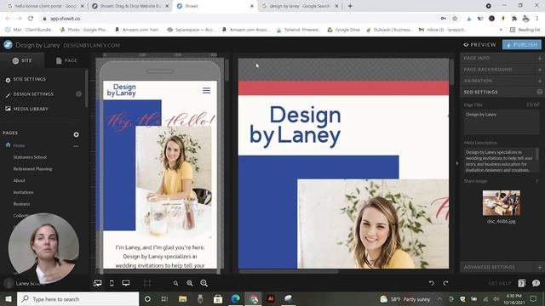This screenshot has height=306, width=545.
Task: Open mobile hamburger menu on canvas
Action: (206, 91)
